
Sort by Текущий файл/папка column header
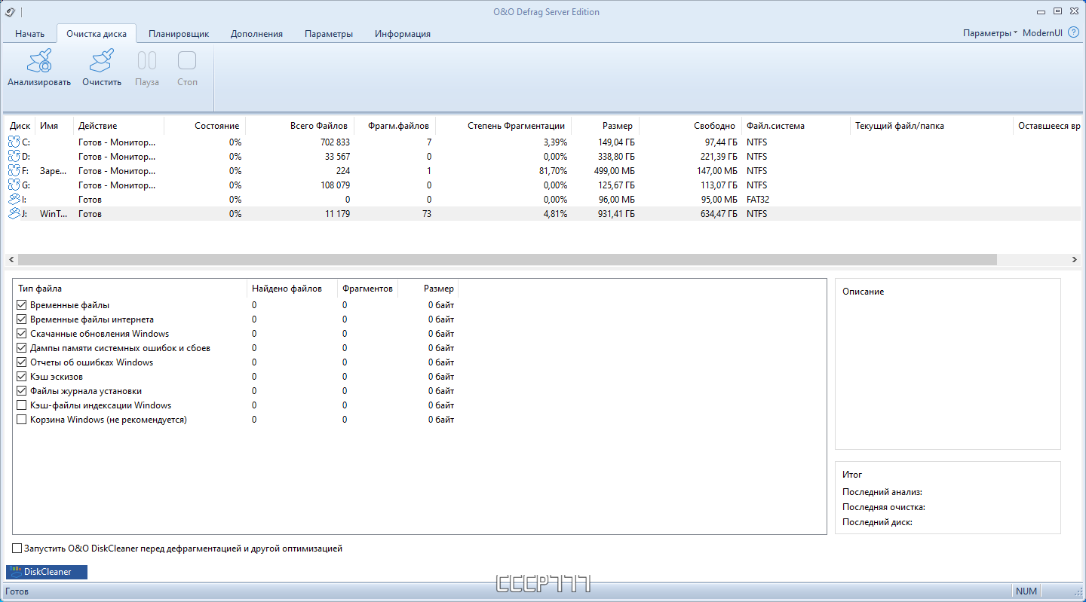tap(931, 126)
